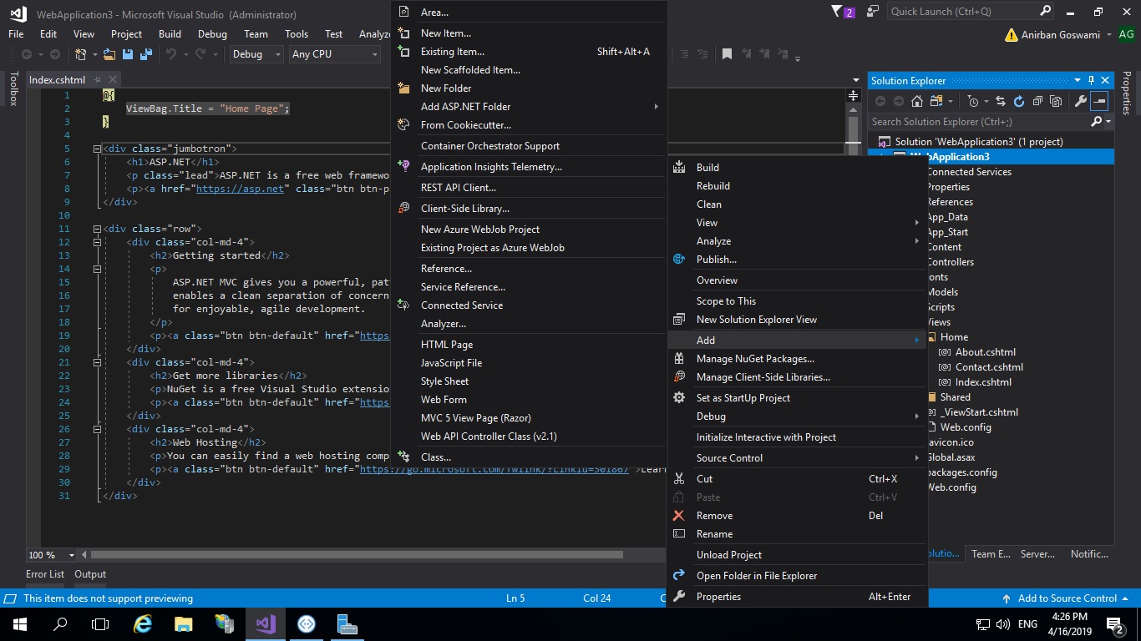Pin the Solution Explorer panel
This screenshot has height=641, width=1141.
(x=1090, y=80)
